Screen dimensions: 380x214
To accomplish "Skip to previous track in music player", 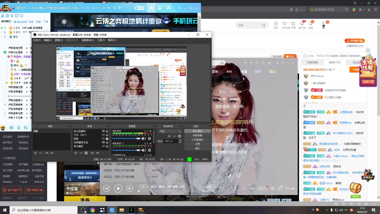I will click(x=106, y=188).
